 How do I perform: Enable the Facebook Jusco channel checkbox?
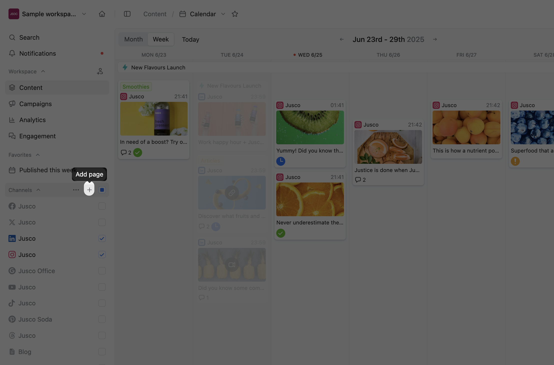(102, 206)
